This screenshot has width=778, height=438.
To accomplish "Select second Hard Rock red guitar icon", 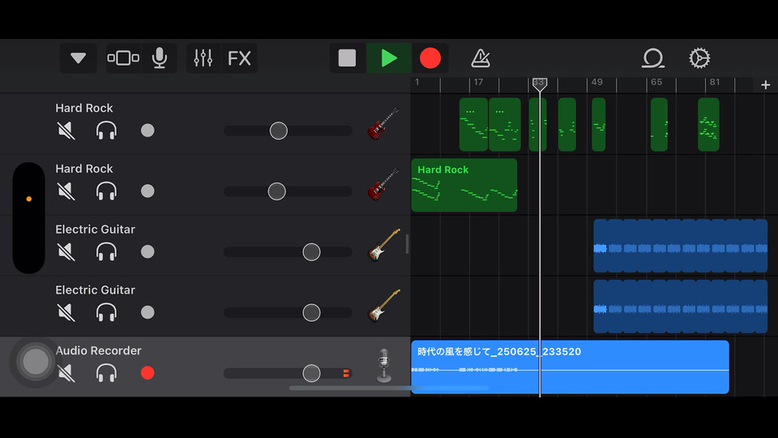I will coord(383,184).
